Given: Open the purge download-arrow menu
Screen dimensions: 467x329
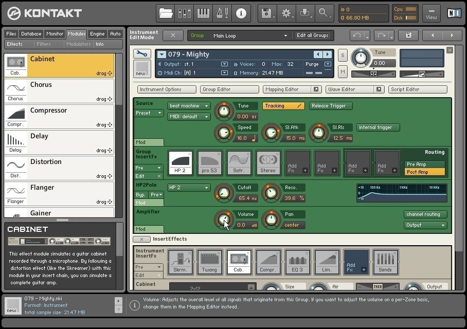Looking at the screenshot, I should coord(305,13).
